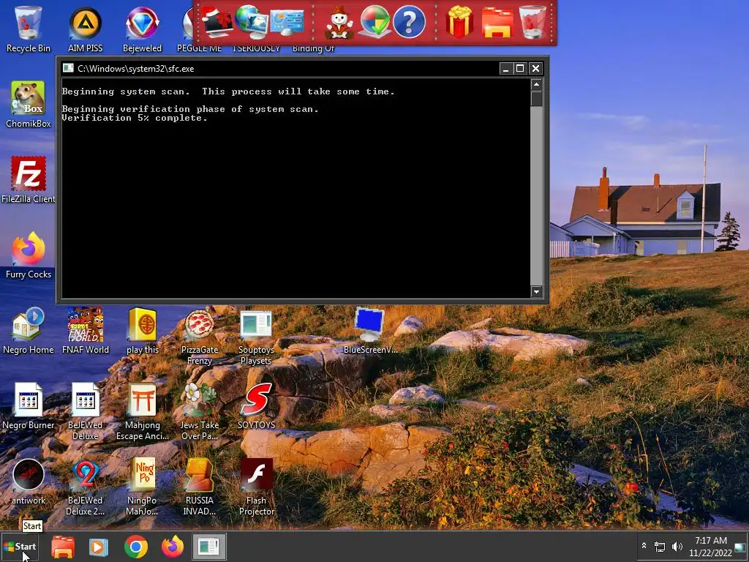Click the security shield checkmark dock icon
This screenshot has height=562, width=749.
(375, 22)
